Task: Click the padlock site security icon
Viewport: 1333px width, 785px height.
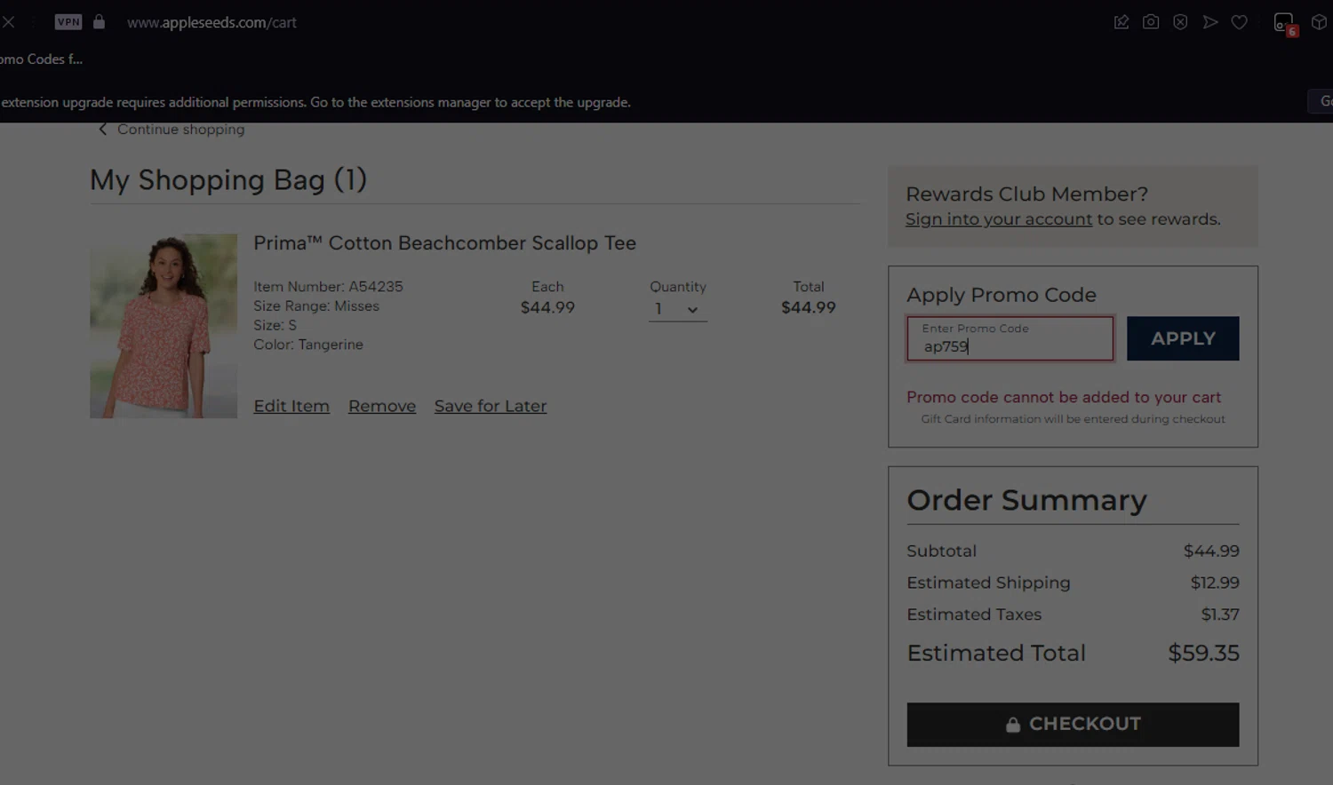Action: (x=99, y=22)
